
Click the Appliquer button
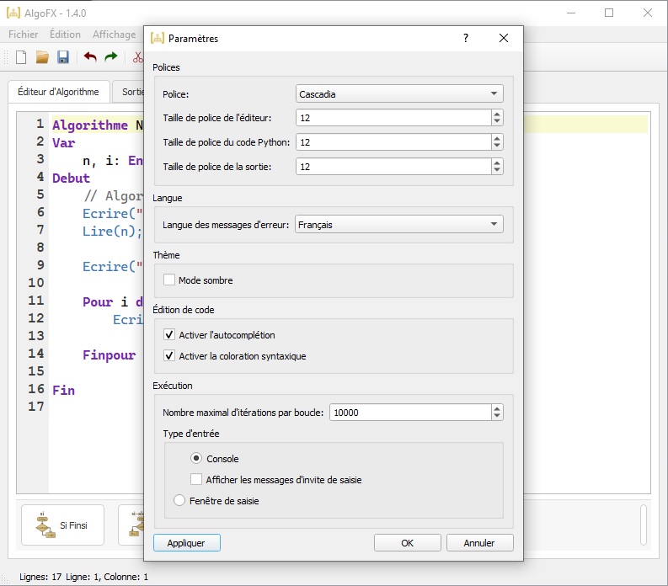(x=186, y=542)
